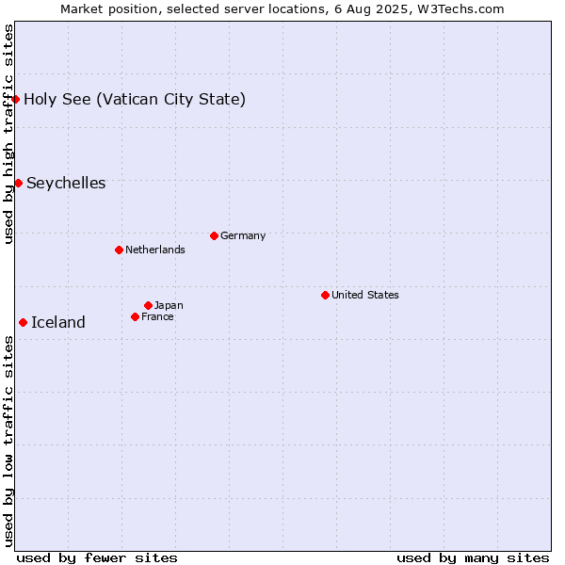This screenshot has width=565, height=565.
Task: Click the chart title mentioning W3Techs.com
Action: tap(282, 9)
